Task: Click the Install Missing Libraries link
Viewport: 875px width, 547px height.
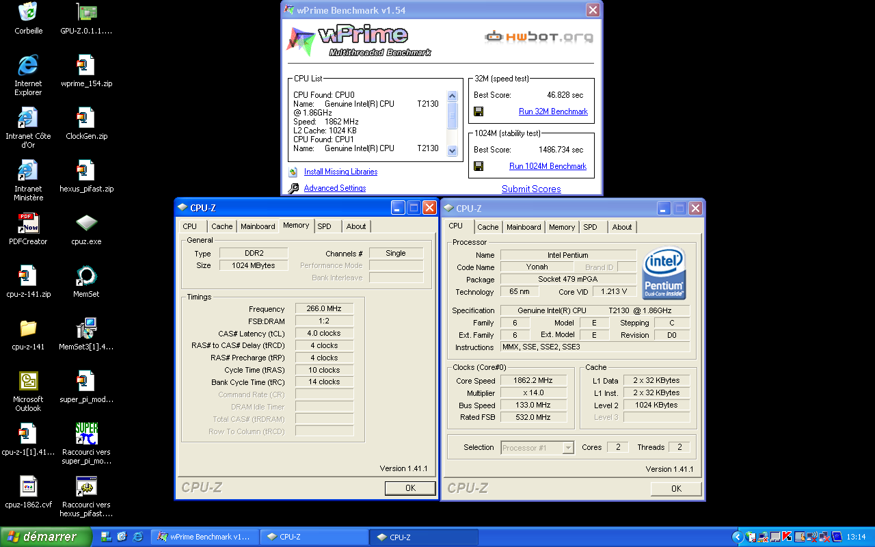Action: 340,172
